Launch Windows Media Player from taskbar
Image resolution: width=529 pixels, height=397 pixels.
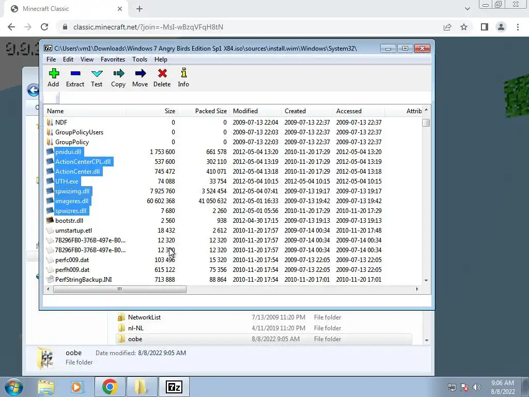pyautogui.click(x=76, y=387)
